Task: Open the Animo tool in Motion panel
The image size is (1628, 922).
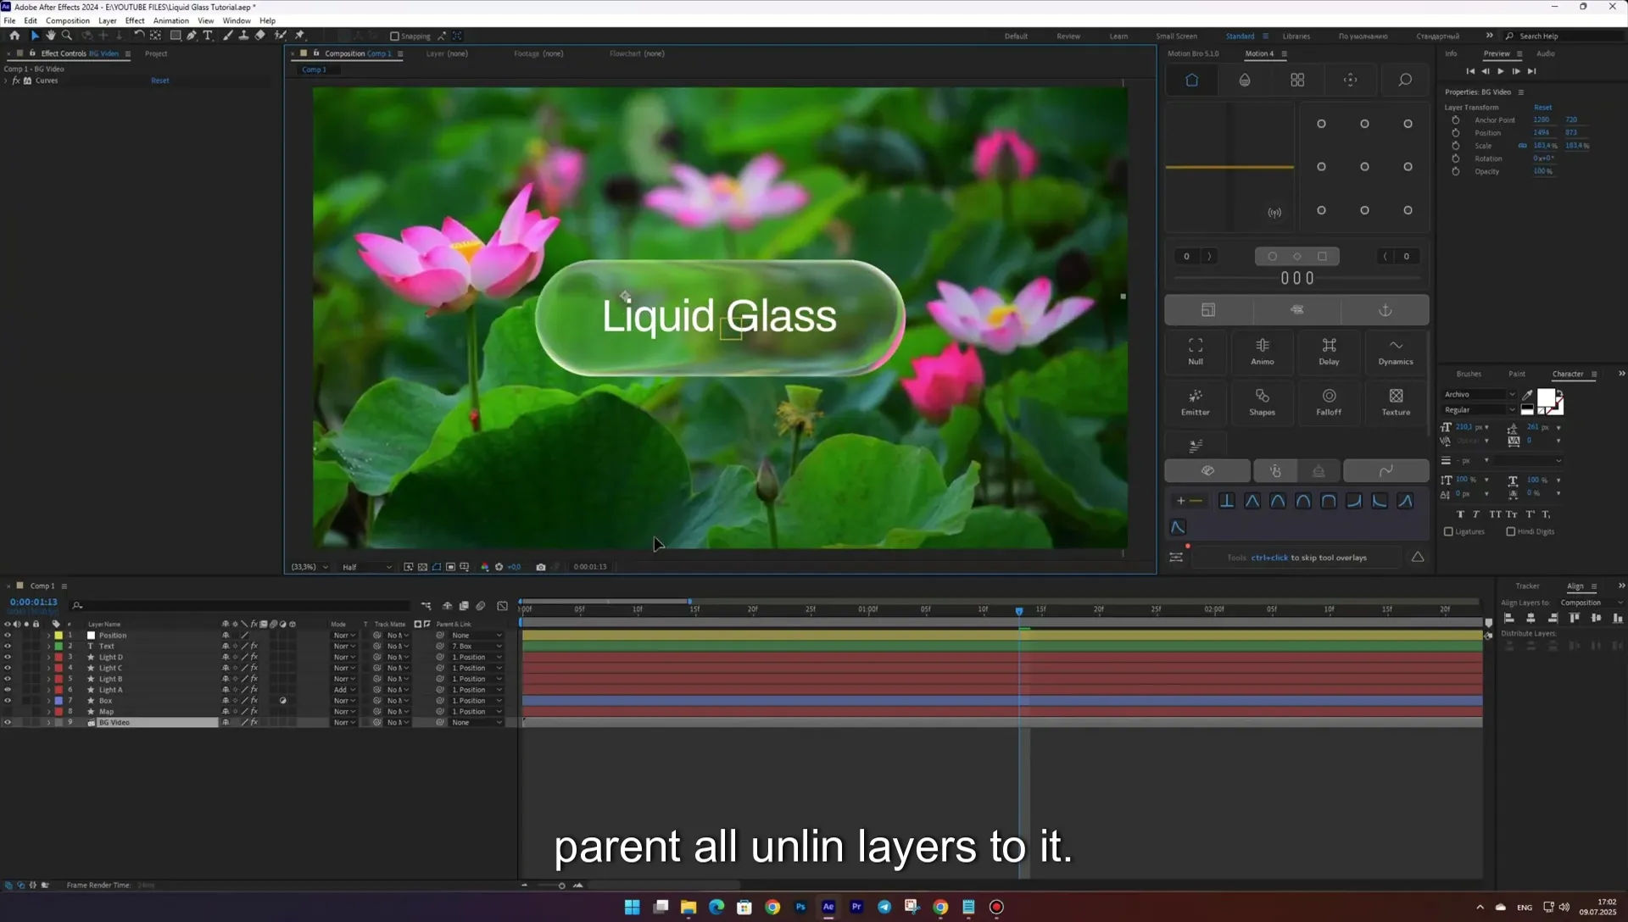Action: tap(1262, 352)
